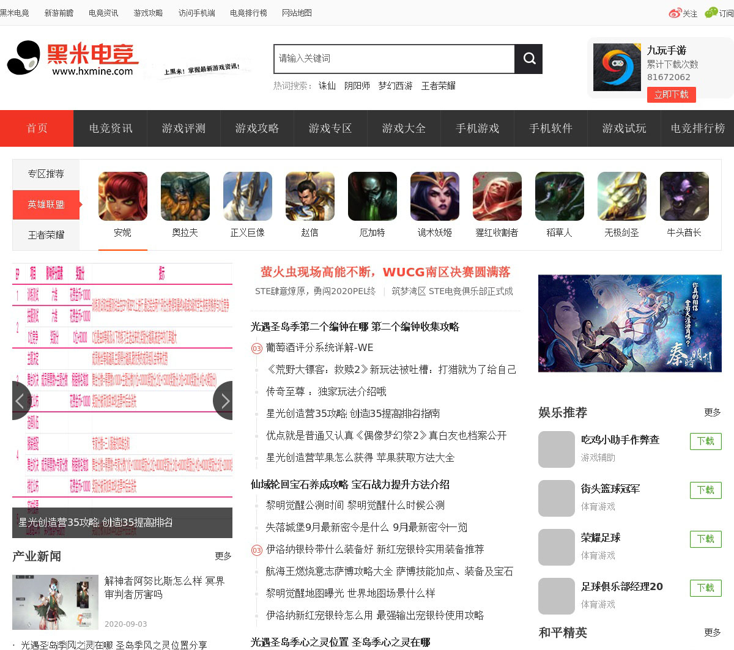Click the 足球俱乐部经理20 app placeholder icon
Viewport: 734px width, 650px height.
click(556, 596)
